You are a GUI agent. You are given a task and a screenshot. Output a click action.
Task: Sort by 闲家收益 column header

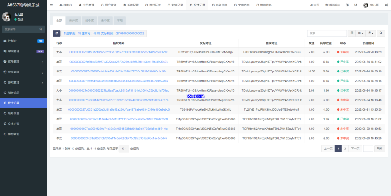tap(326, 43)
